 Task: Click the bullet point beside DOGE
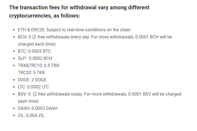pyautogui.click(x=14, y=80)
